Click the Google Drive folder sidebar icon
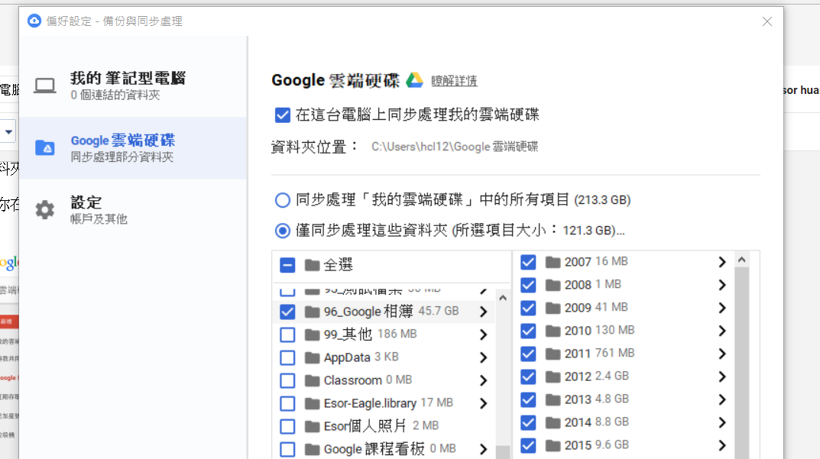820x459 pixels. [45, 148]
